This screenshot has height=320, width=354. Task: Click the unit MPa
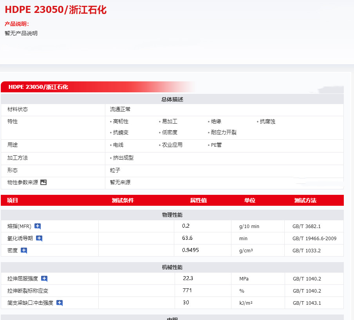pyautogui.click(x=244, y=279)
